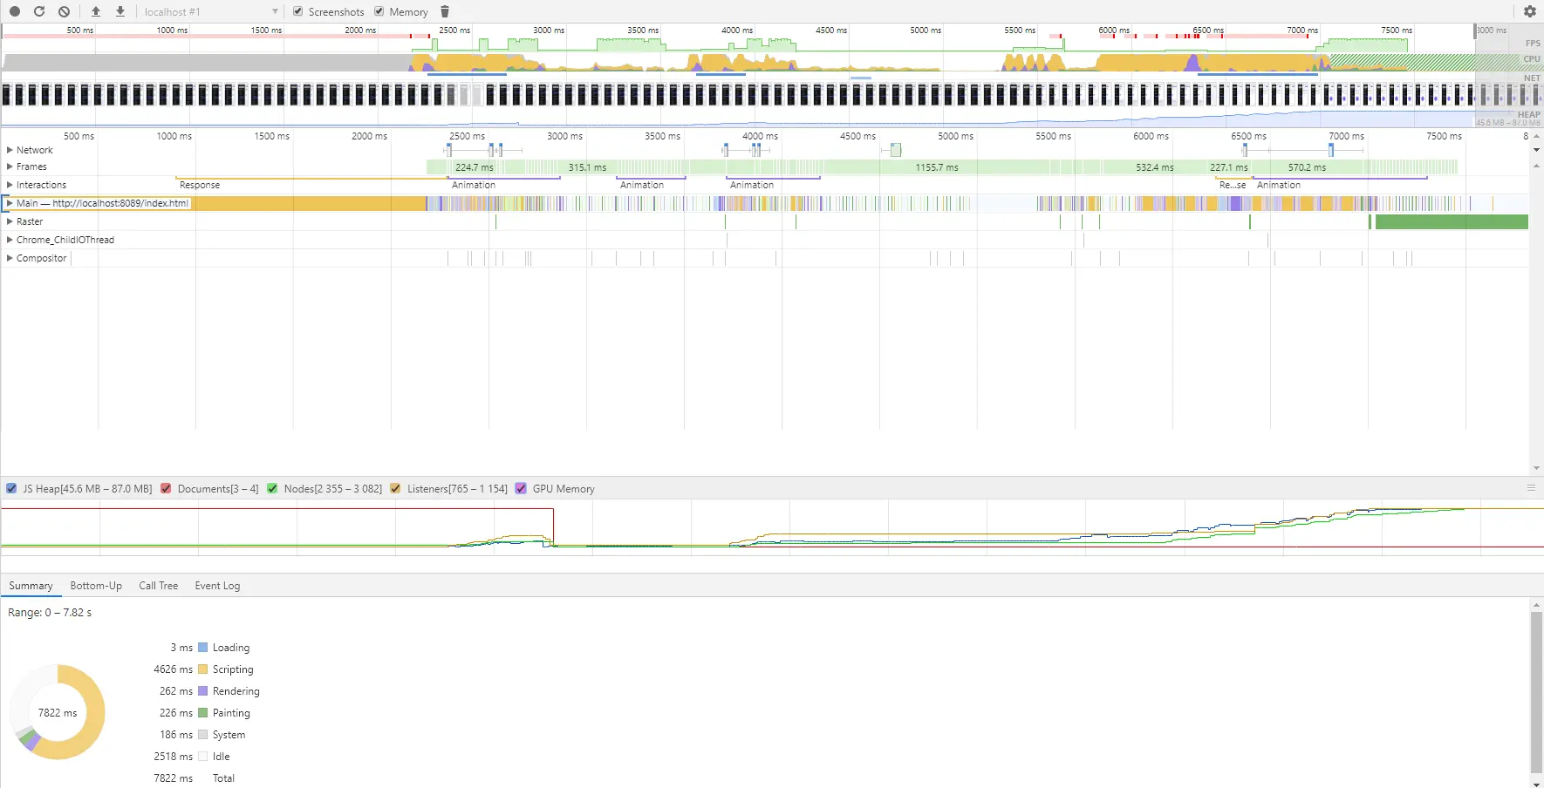Click the Painting color swatch in summary
This screenshot has width=1544, height=788.
pos(202,713)
